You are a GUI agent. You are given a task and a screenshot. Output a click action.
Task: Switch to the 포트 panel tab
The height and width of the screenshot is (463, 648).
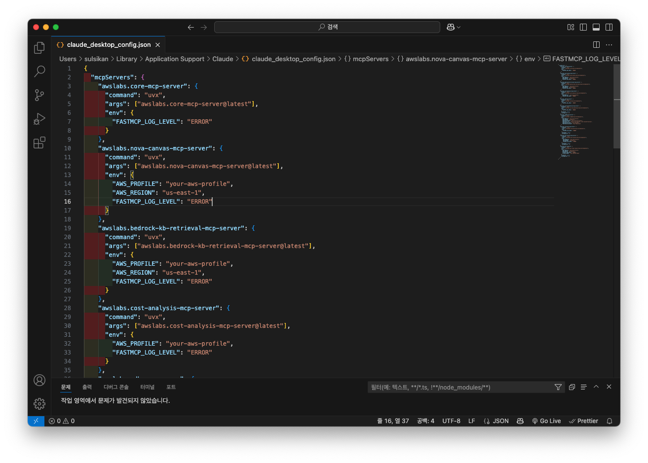171,387
